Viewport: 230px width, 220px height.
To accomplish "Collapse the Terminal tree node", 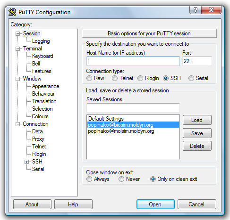I will coord(17,49).
